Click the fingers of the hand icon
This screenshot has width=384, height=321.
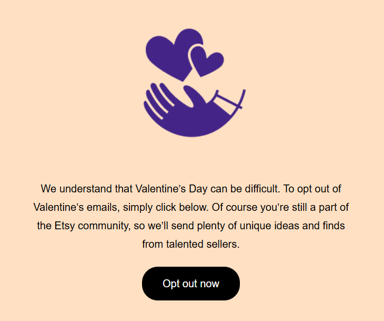tap(157, 100)
